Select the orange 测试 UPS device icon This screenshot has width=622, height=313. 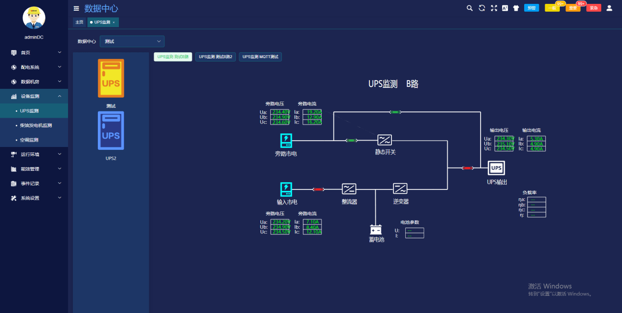111,78
